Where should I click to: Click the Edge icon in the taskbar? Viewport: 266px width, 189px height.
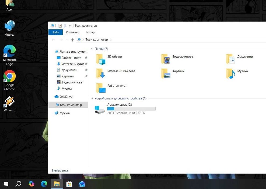(x=44, y=184)
